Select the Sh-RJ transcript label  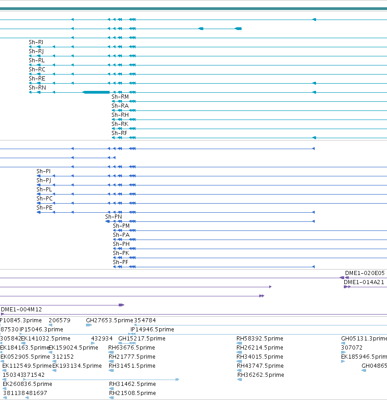[36, 51]
